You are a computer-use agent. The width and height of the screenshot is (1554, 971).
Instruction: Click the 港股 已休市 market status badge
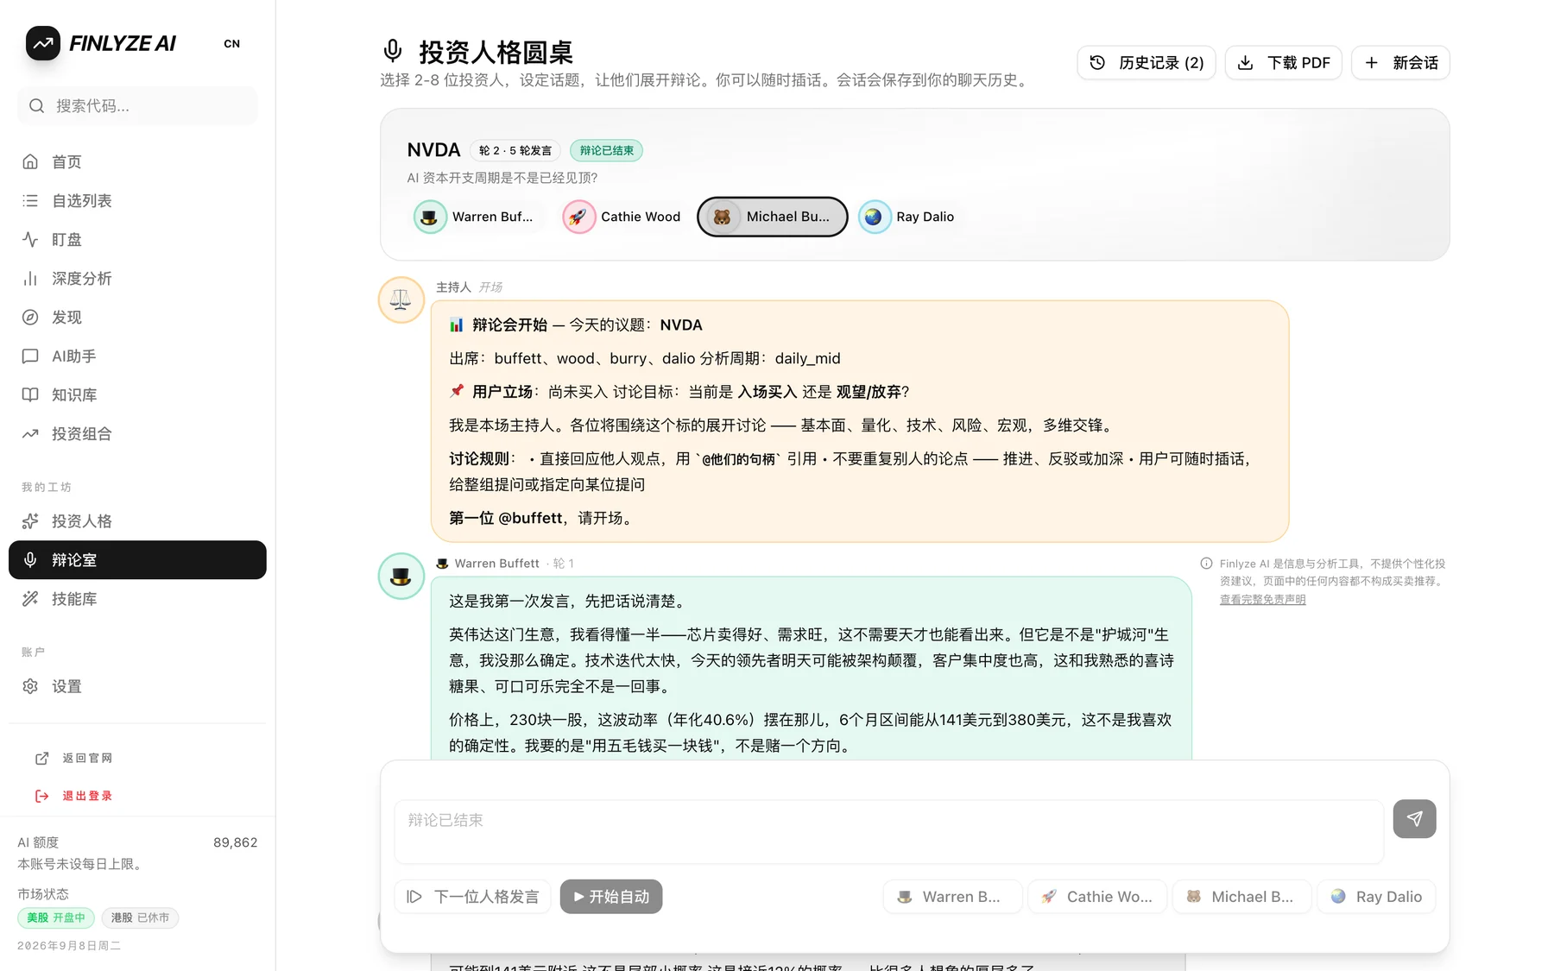tap(140, 917)
